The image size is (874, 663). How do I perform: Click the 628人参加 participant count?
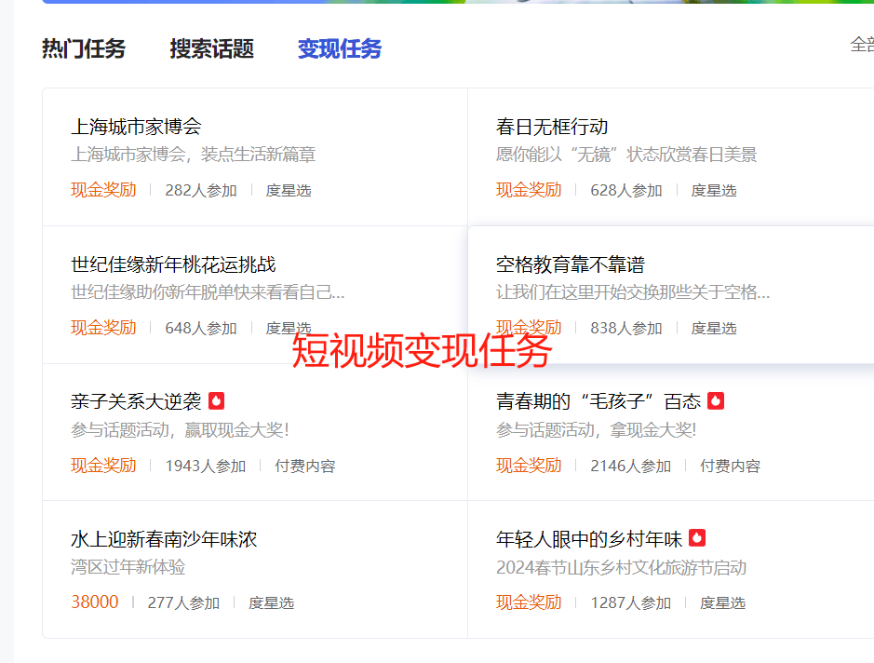pos(626,191)
